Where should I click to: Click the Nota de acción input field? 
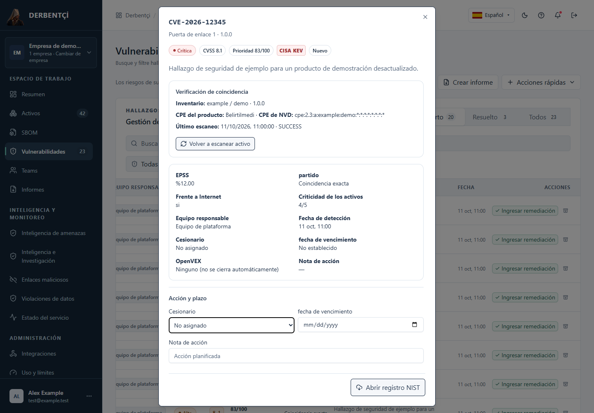tap(296, 356)
